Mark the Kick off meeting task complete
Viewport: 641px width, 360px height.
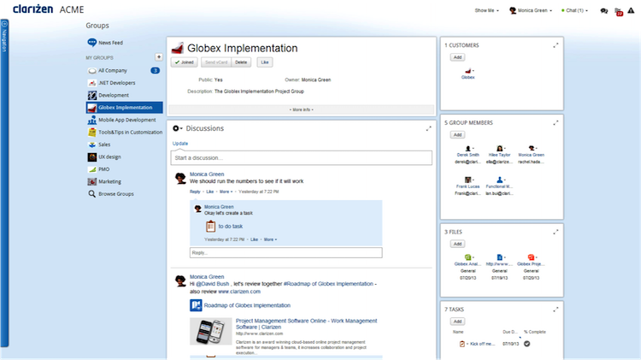(526, 343)
